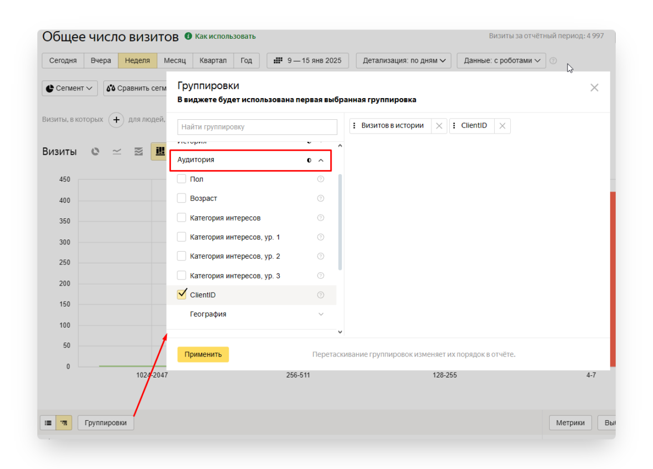Close the Группировки dialog
The image size is (653, 469).
click(x=594, y=88)
